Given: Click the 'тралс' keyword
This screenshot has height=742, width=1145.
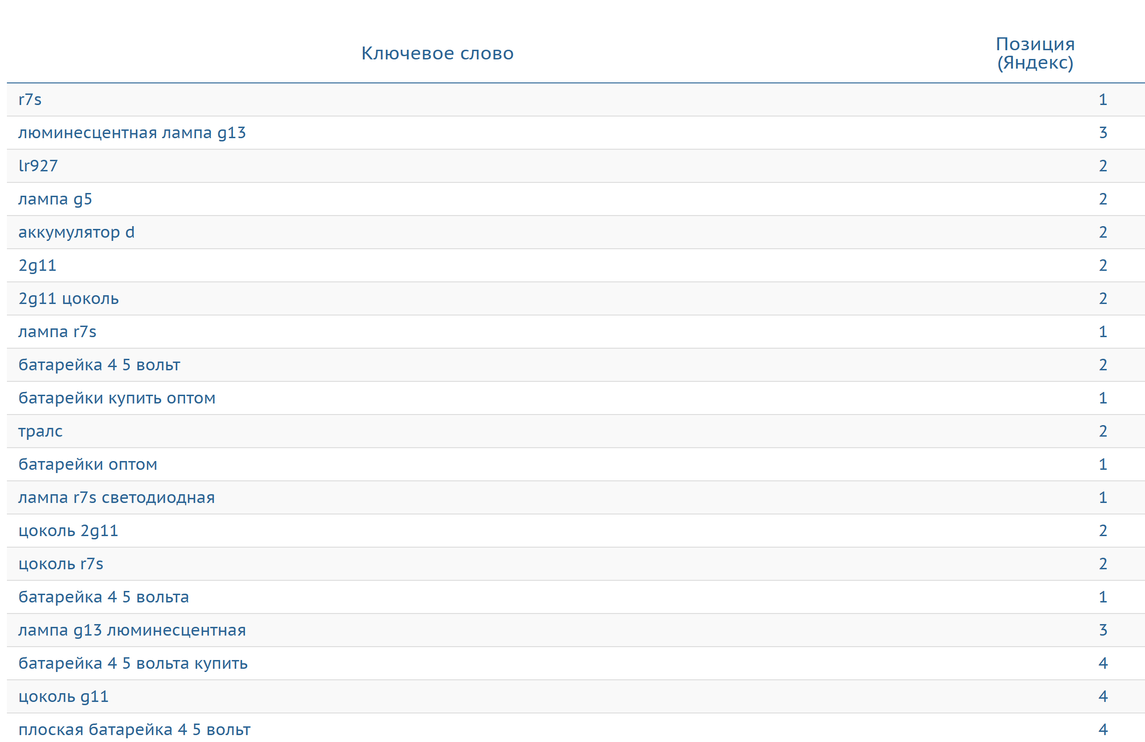Looking at the screenshot, I should 41,431.
